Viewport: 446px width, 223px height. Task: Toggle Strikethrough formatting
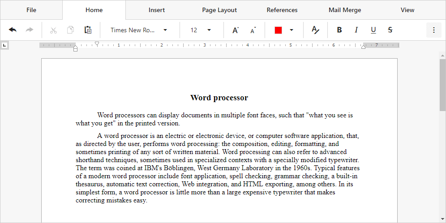tap(390, 30)
